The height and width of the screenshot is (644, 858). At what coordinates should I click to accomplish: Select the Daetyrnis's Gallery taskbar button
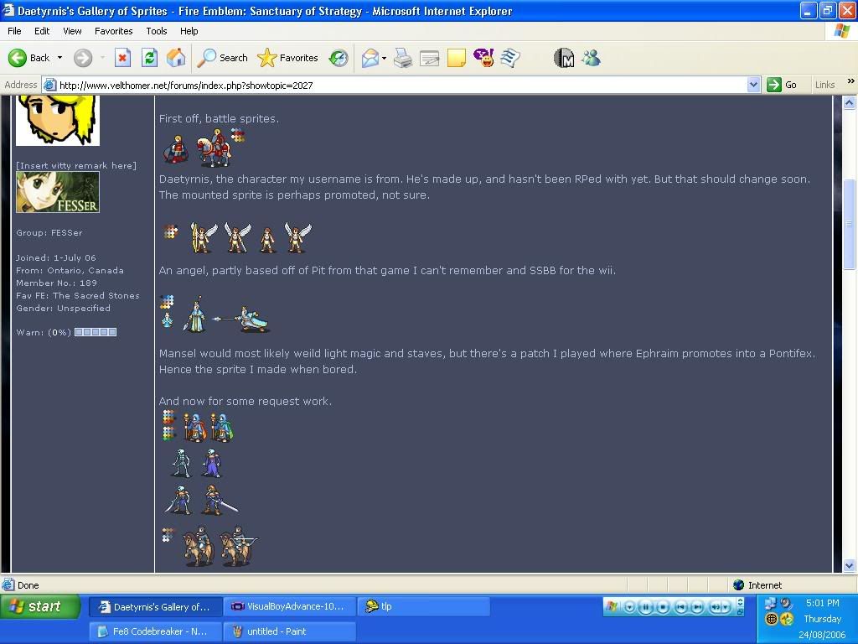click(x=155, y=607)
